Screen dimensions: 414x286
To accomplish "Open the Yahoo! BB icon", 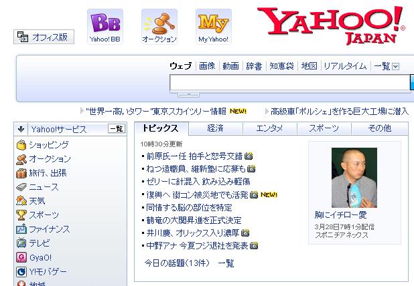I will (105, 26).
